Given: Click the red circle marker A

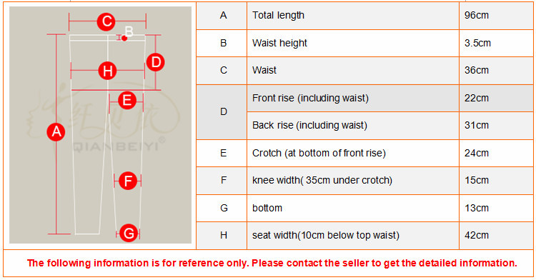Looking at the screenshot, I should (x=56, y=132).
